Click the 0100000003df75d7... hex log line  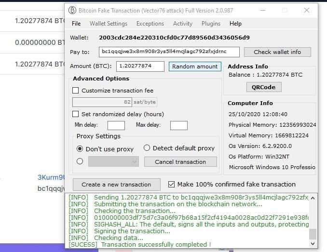[x=189, y=218]
